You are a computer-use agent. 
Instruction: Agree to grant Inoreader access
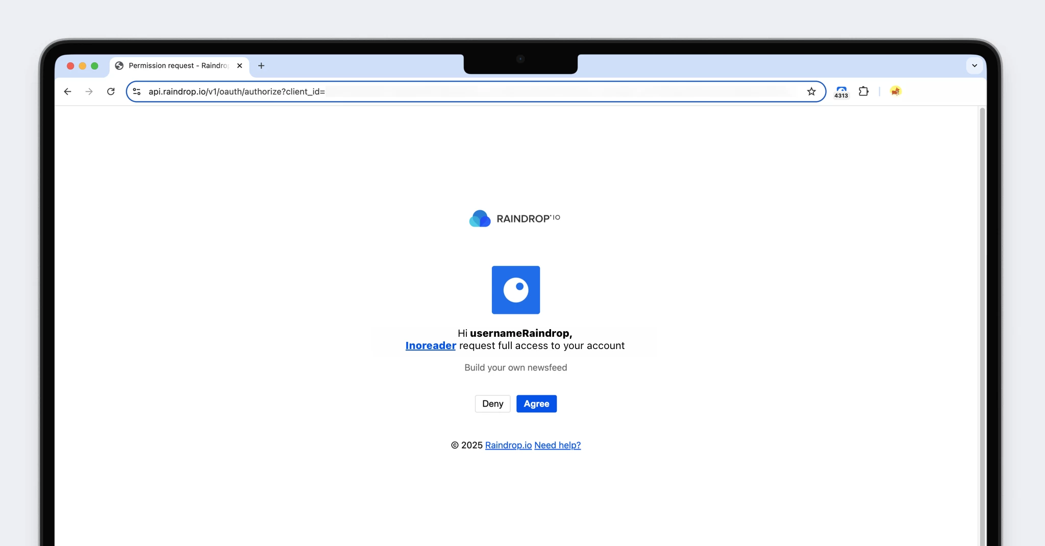(x=536, y=404)
